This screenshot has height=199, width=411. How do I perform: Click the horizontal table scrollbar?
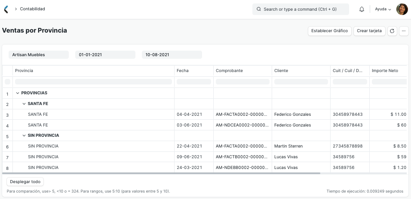[x=161, y=173]
